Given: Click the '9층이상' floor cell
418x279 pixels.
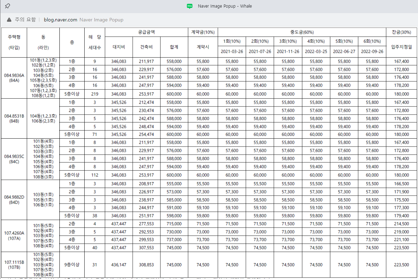Looking at the screenshot, I should point(72,265).
